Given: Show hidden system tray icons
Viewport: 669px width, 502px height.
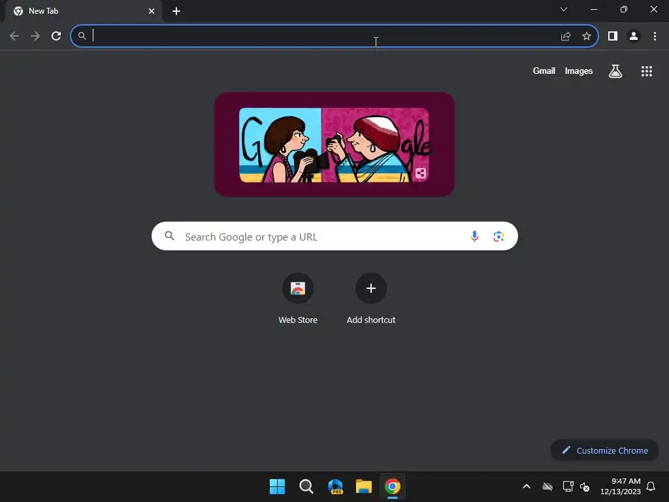Looking at the screenshot, I should click(527, 486).
